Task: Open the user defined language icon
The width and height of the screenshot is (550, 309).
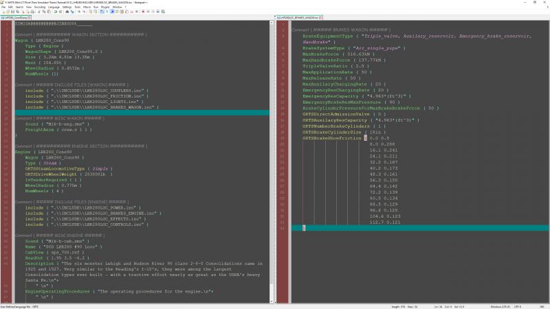Action: (117, 12)
